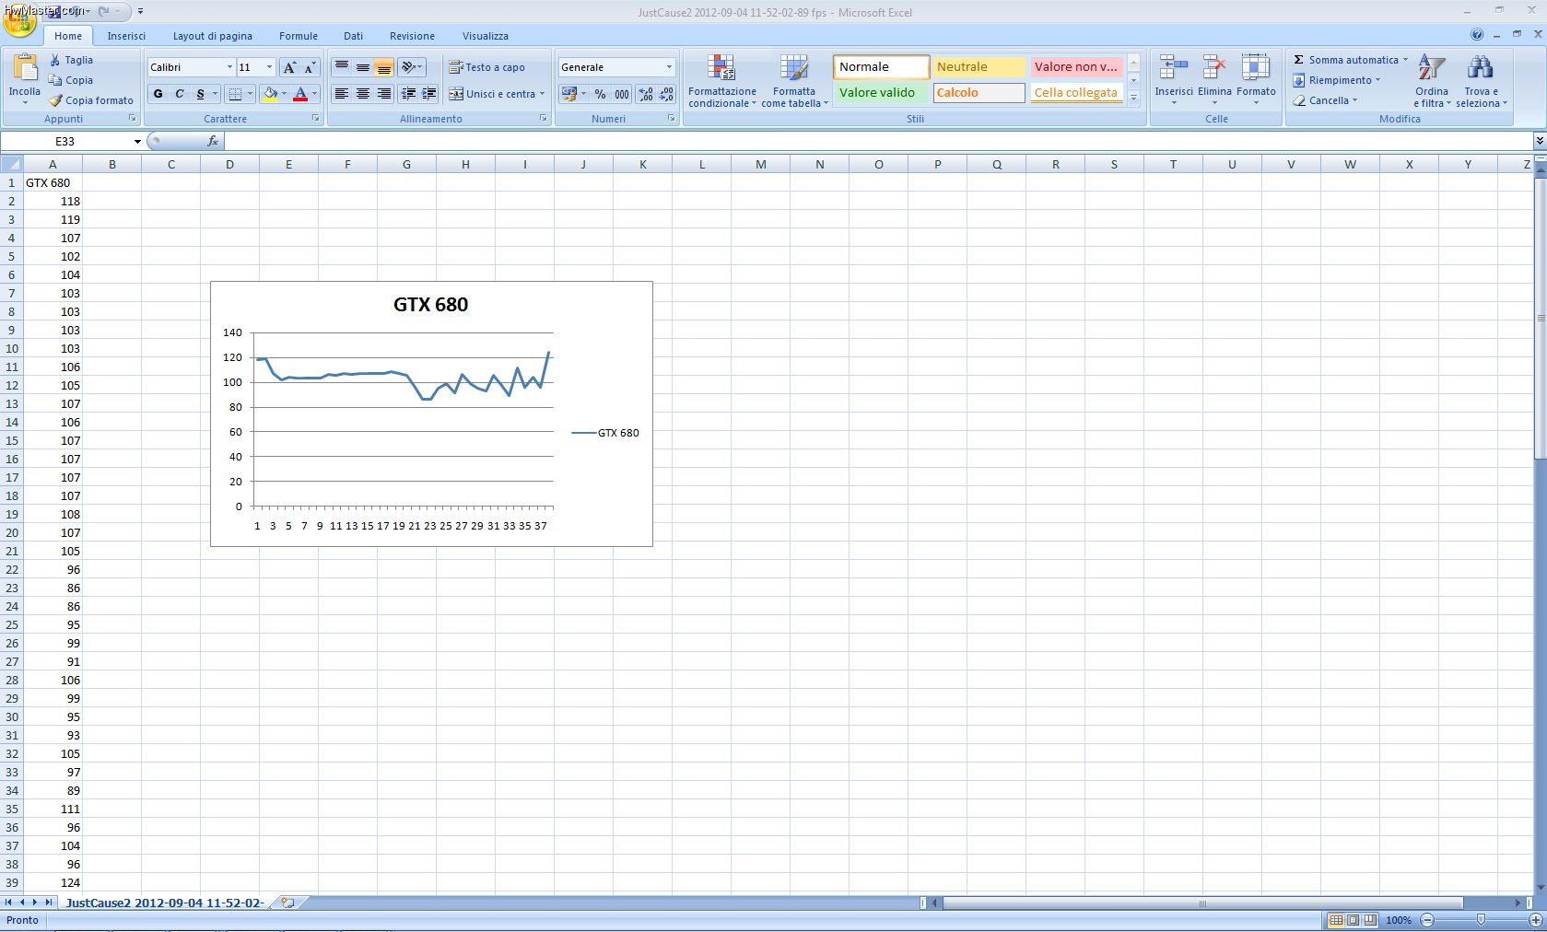Switch to page layout view
The height and width of the screenshot is (932, 1547).
(x=1353, y=920)
